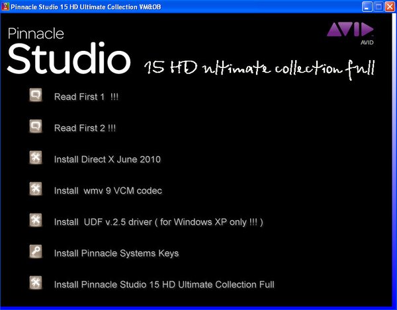Click the title bar application icon

[x=5, y=7]
